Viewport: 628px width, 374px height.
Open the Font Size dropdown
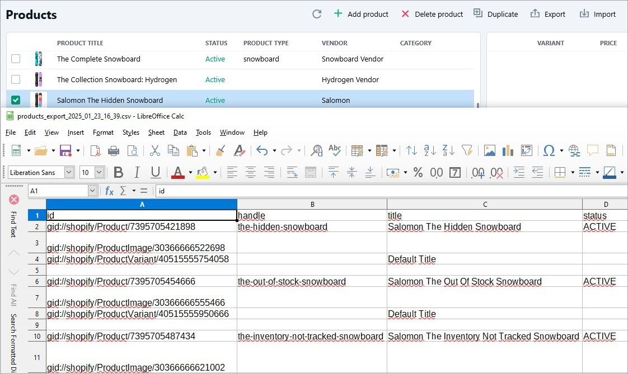100,172
